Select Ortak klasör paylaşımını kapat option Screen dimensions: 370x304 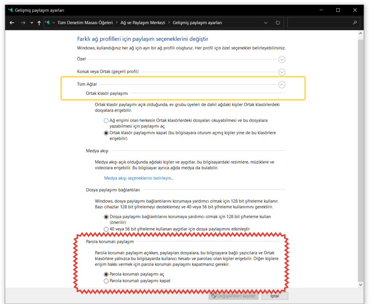pyautogui.click(x=106, y=133)
